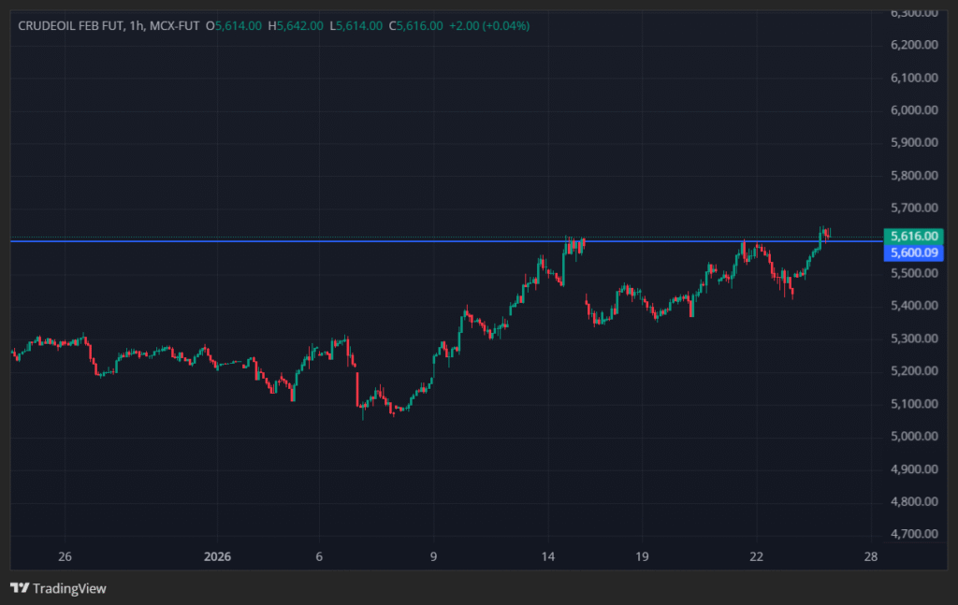Click the +2.00 (+0.04%) change text
The height and width of the screenshot is (605, 958).
tap(489, 25)
